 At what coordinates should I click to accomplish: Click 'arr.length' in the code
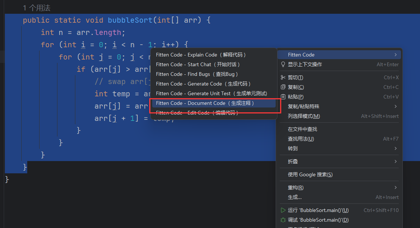coord(99,33)
